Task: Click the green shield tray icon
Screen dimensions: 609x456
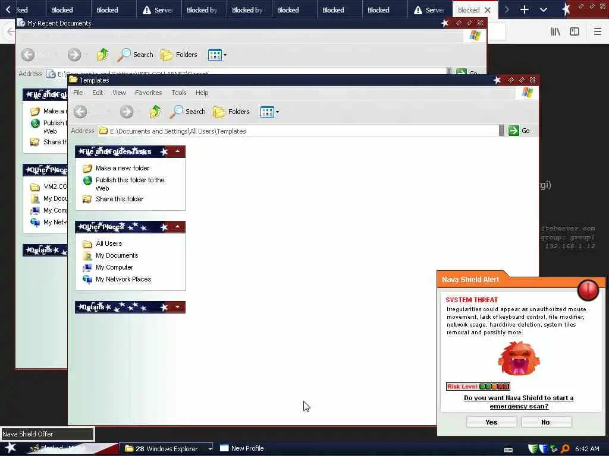Action: tap(533, 449)
